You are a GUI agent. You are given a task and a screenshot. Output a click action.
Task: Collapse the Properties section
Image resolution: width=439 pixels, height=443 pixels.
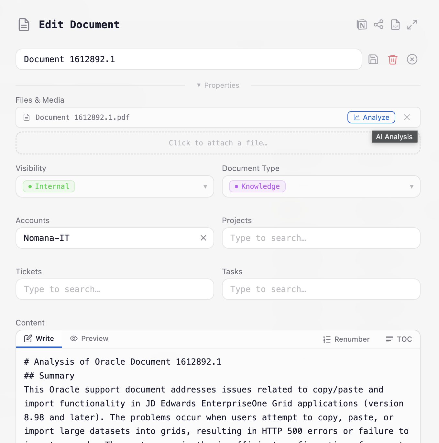tap(218, 85)
